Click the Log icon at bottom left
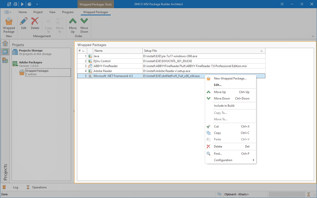The image size is (317, 198). (x=4, y=187)
